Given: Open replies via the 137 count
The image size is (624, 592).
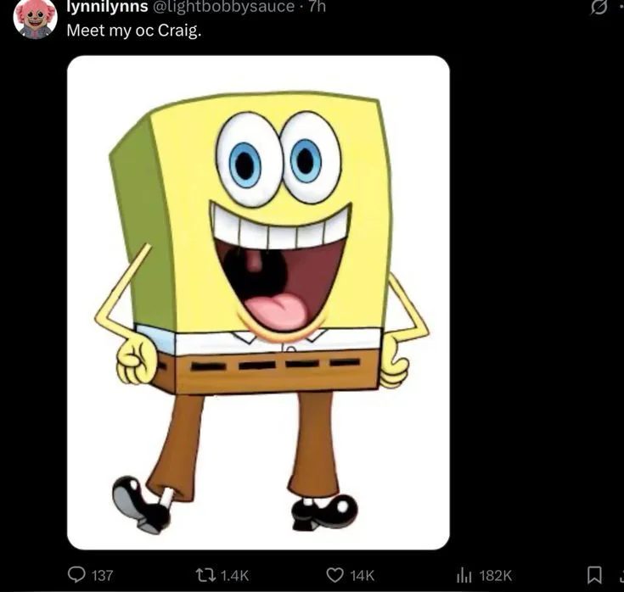Looking at the screenshot, I should (x=103, y=575).
